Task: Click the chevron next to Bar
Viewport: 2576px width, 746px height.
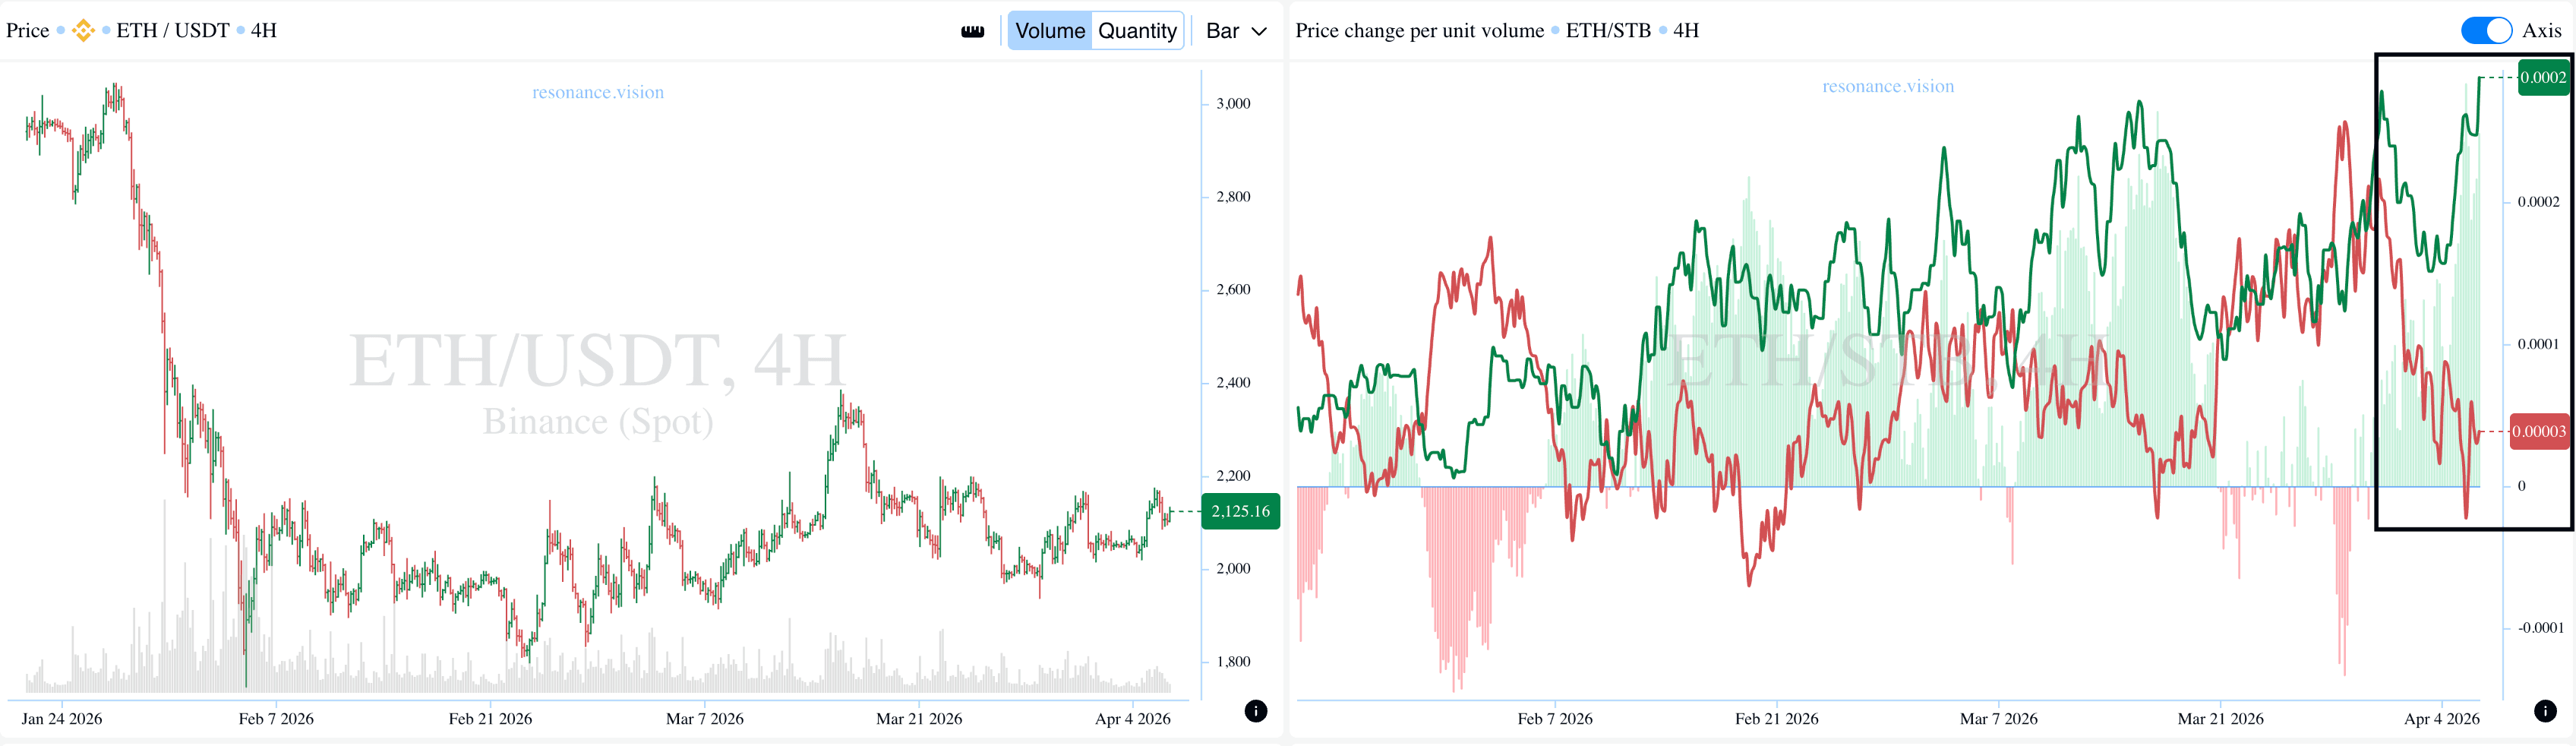Action: coord(1260,32)
